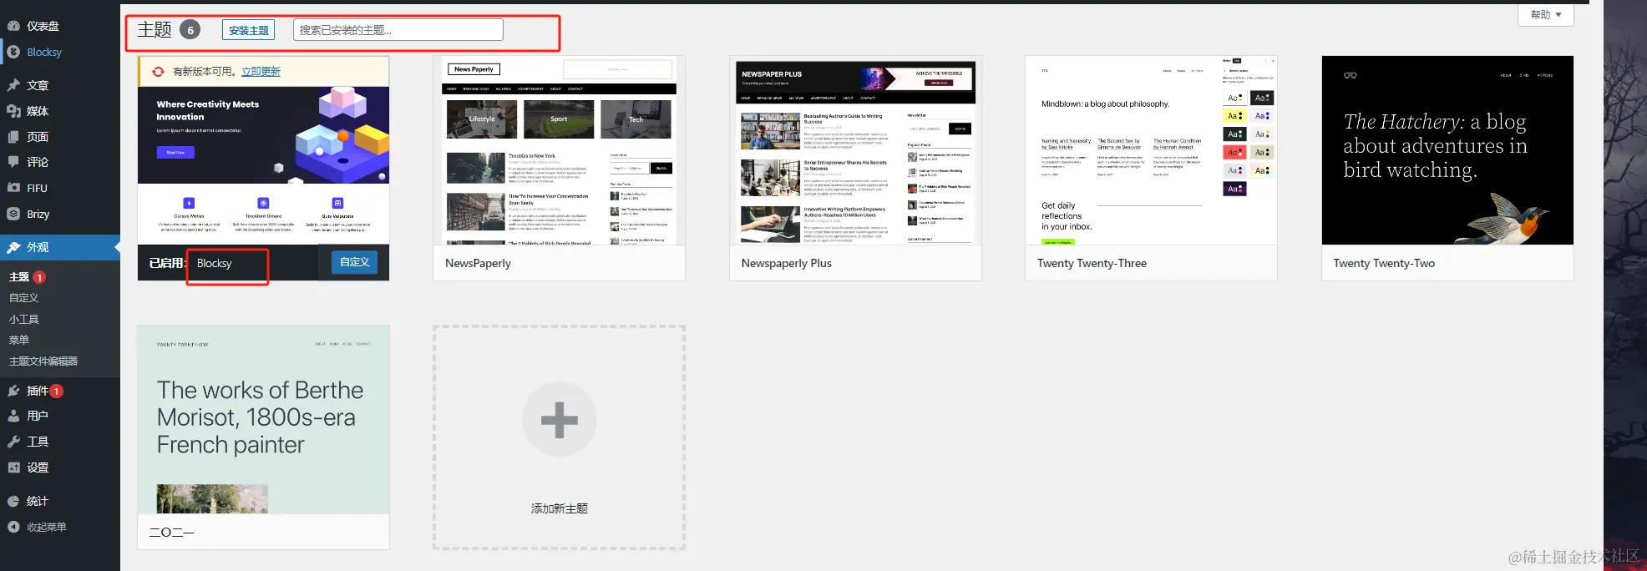This screenshot has width=1647, height=571.
Task: Click the 插件 update badge 1
Action: pos(57,391)
